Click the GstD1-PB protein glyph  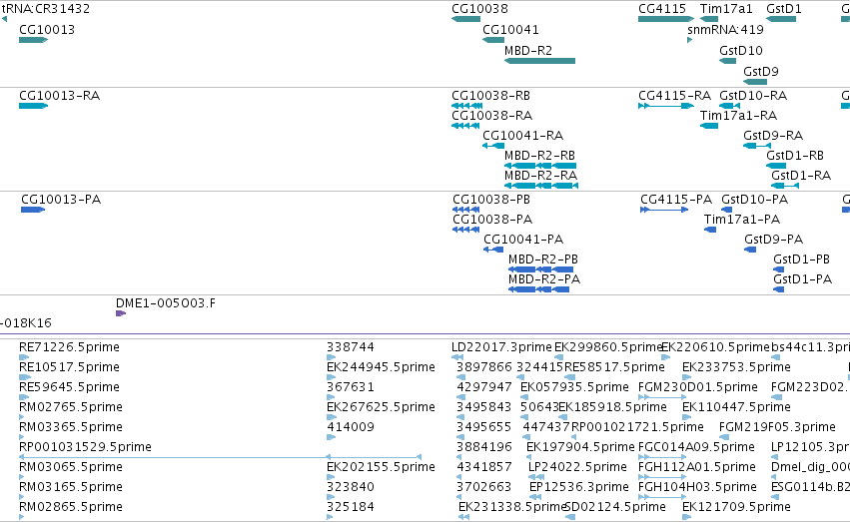click(778, 269)
